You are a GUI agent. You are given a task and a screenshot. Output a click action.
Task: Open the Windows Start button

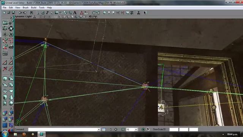point(5,134)
